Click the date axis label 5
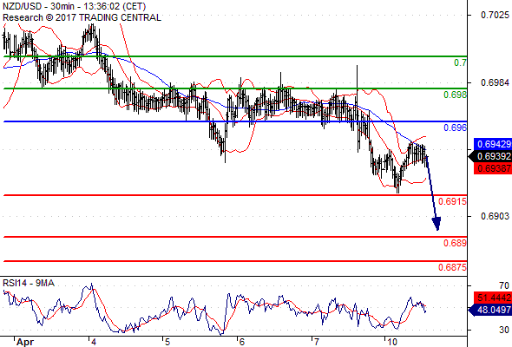The width and height of the screenshot is (512, 347). pos(167,342)
